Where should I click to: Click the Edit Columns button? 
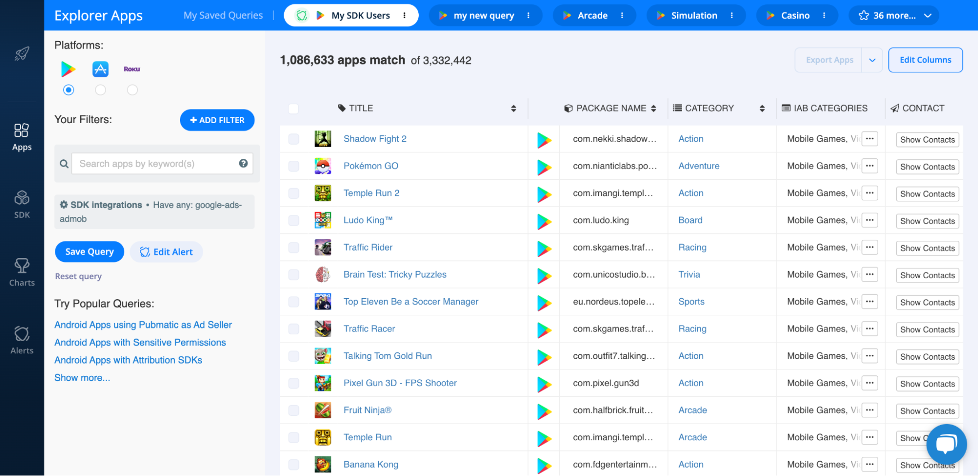tap(926, 60)
